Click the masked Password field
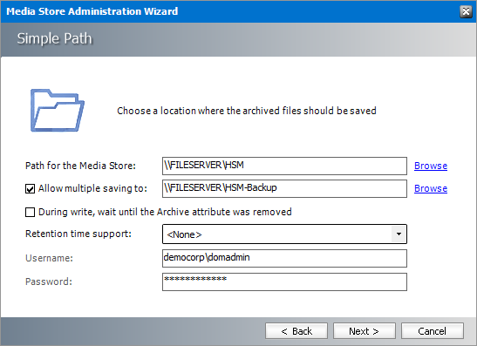 (x=284, y=282)
